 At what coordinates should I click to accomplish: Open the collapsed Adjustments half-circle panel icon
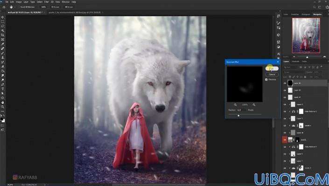279,47
